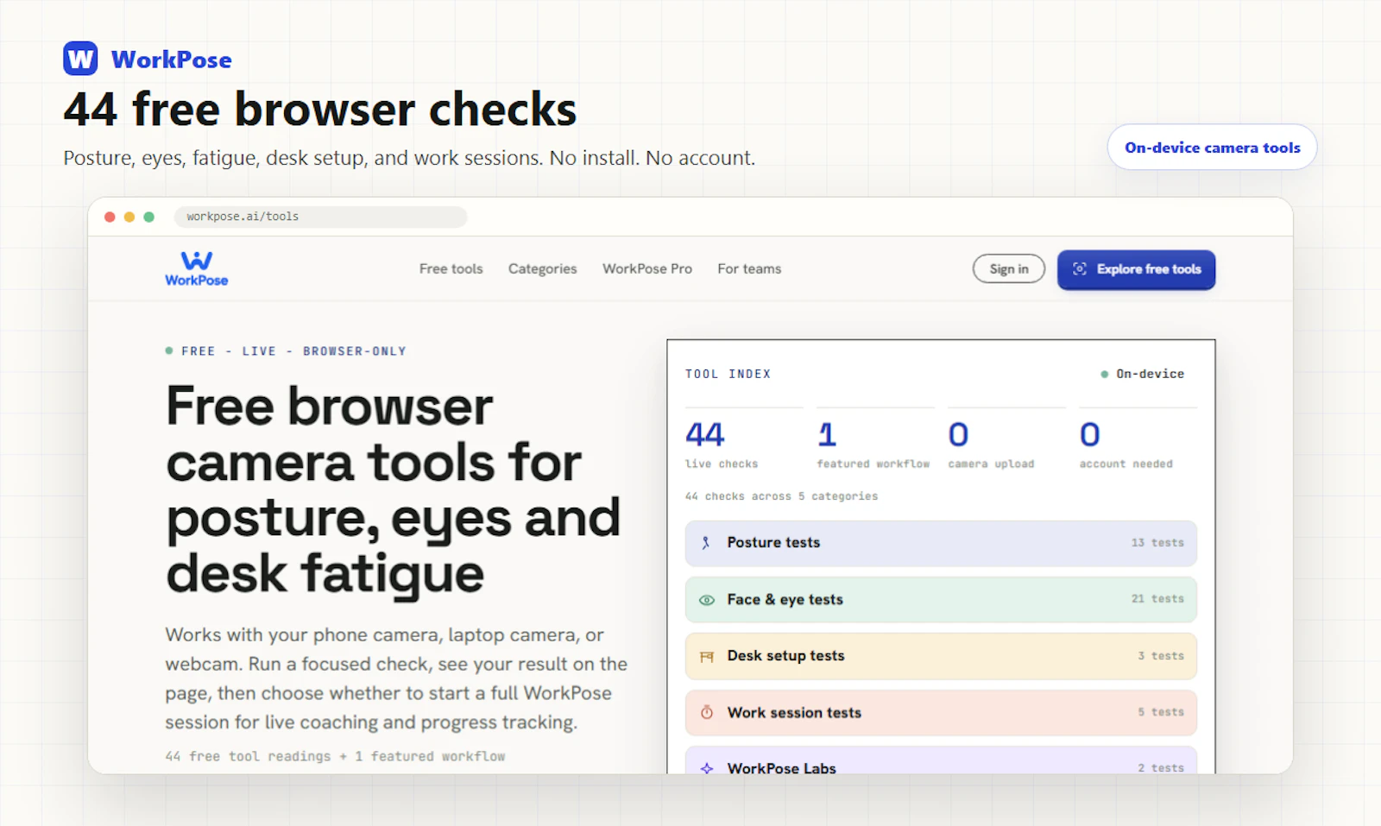Click the '44 free browser checks' headline

(319, 110)
